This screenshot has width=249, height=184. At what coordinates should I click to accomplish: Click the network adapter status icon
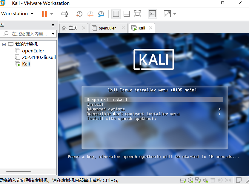coord(198,180)
